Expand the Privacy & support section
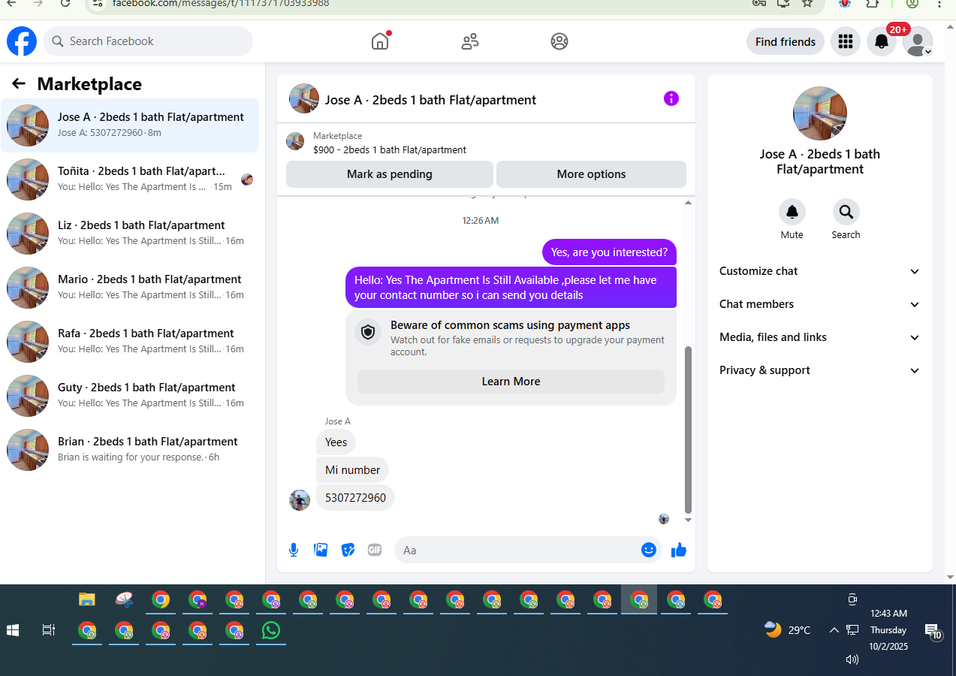The height and width of the screenshot is (676, 956). pos(820,370)
